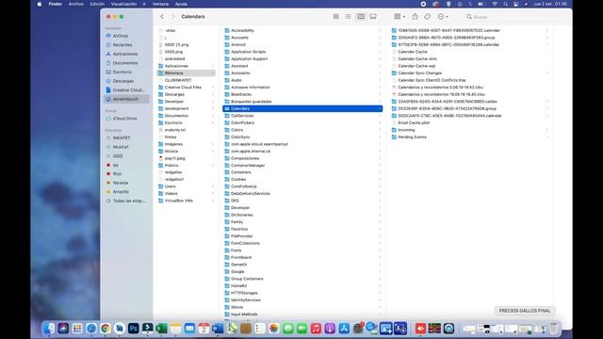Expand the Incoming folder chevron
Screen dimensions: 603x339
(x=547, y=130)
